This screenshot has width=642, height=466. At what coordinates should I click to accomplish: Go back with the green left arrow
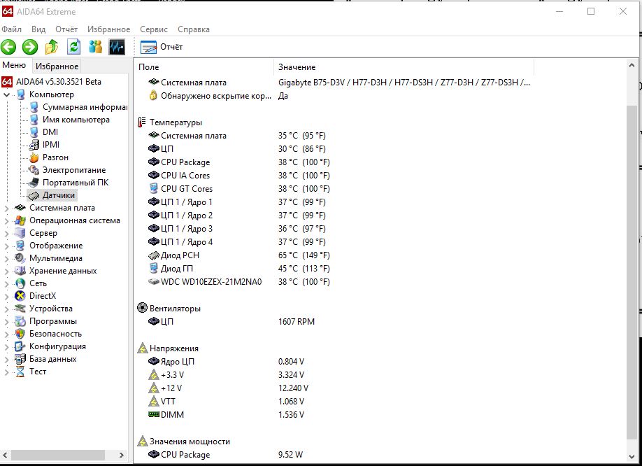pos(8,47)
